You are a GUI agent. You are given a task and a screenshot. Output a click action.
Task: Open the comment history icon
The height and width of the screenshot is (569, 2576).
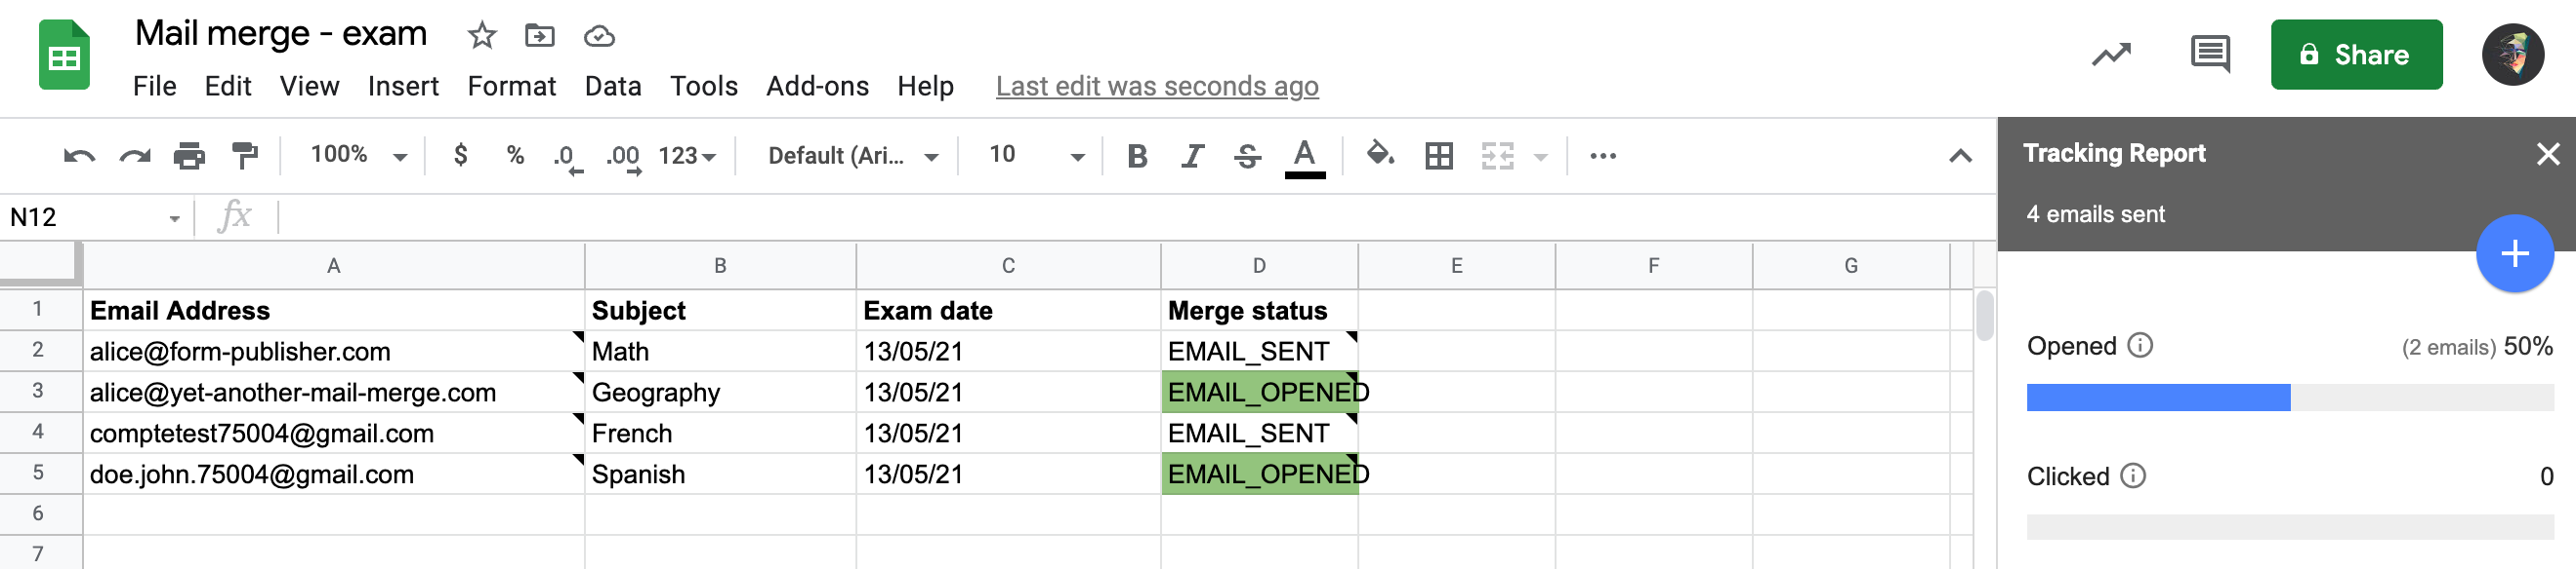(2209, 54)
